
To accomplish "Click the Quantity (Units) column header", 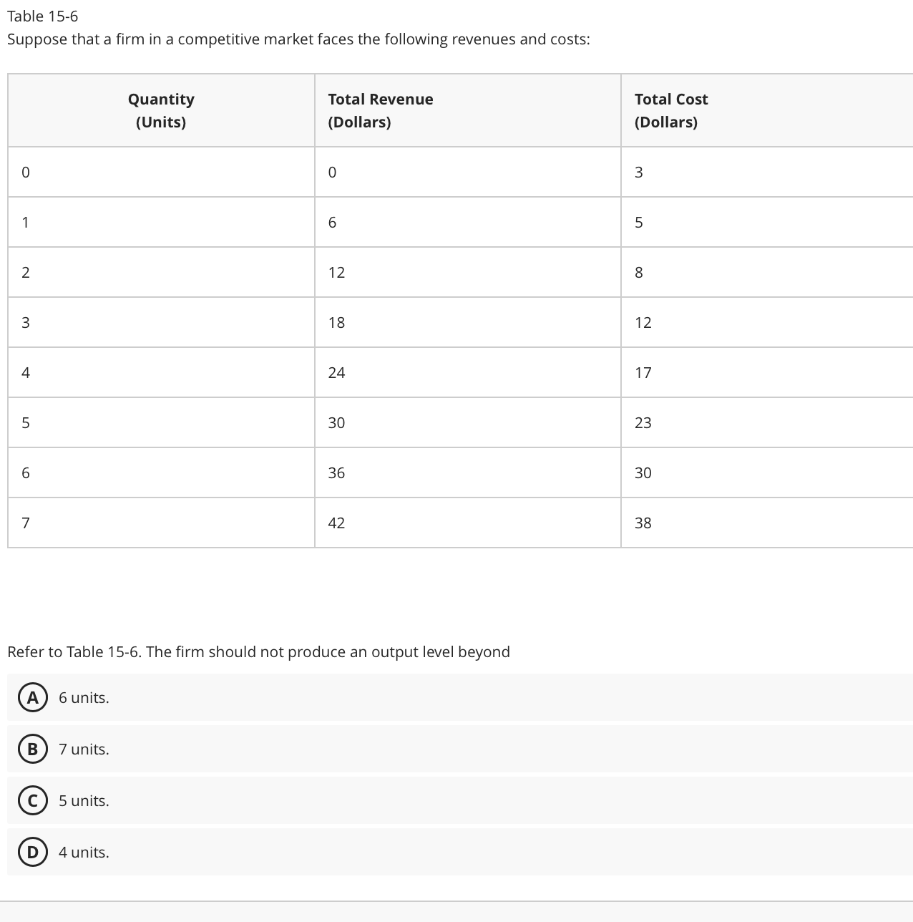I will [160, 110].
